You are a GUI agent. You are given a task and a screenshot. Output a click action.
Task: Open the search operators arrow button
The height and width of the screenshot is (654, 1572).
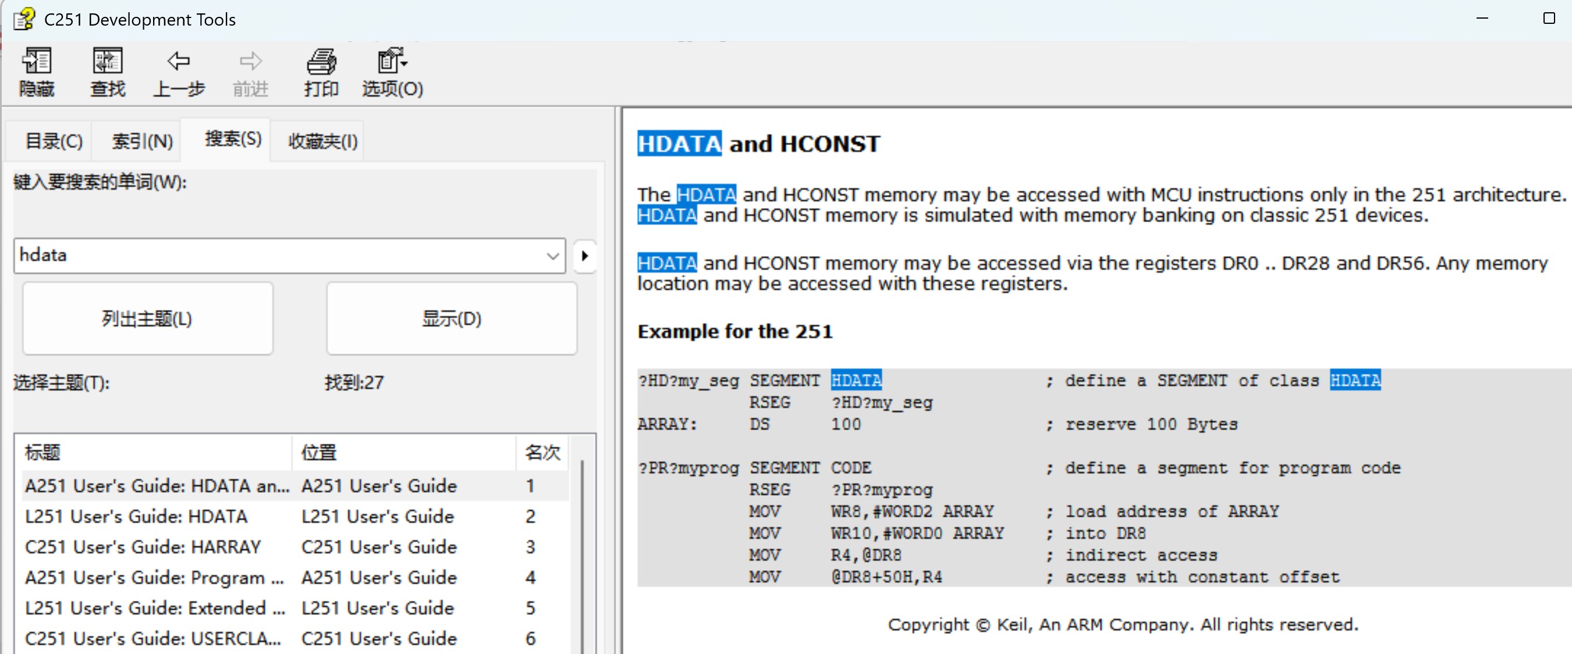tap(584, 255)
